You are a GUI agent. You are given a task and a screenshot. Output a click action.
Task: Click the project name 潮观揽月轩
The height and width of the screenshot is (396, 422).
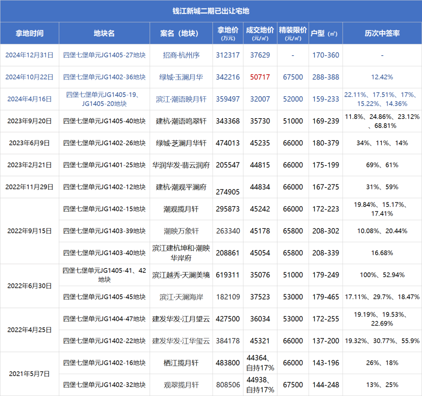[181, 209]
